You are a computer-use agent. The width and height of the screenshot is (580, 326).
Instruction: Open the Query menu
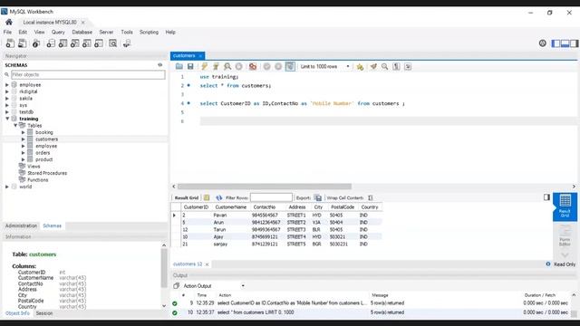58,33
